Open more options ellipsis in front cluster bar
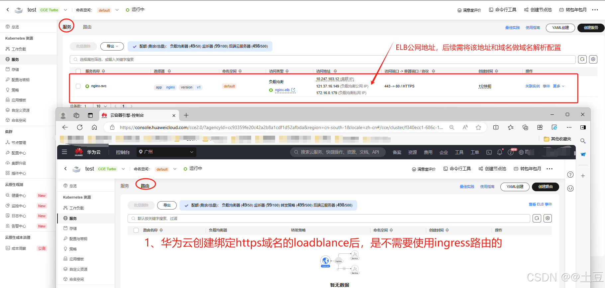Screen dimensions: 605x288 tap(550, 169)
